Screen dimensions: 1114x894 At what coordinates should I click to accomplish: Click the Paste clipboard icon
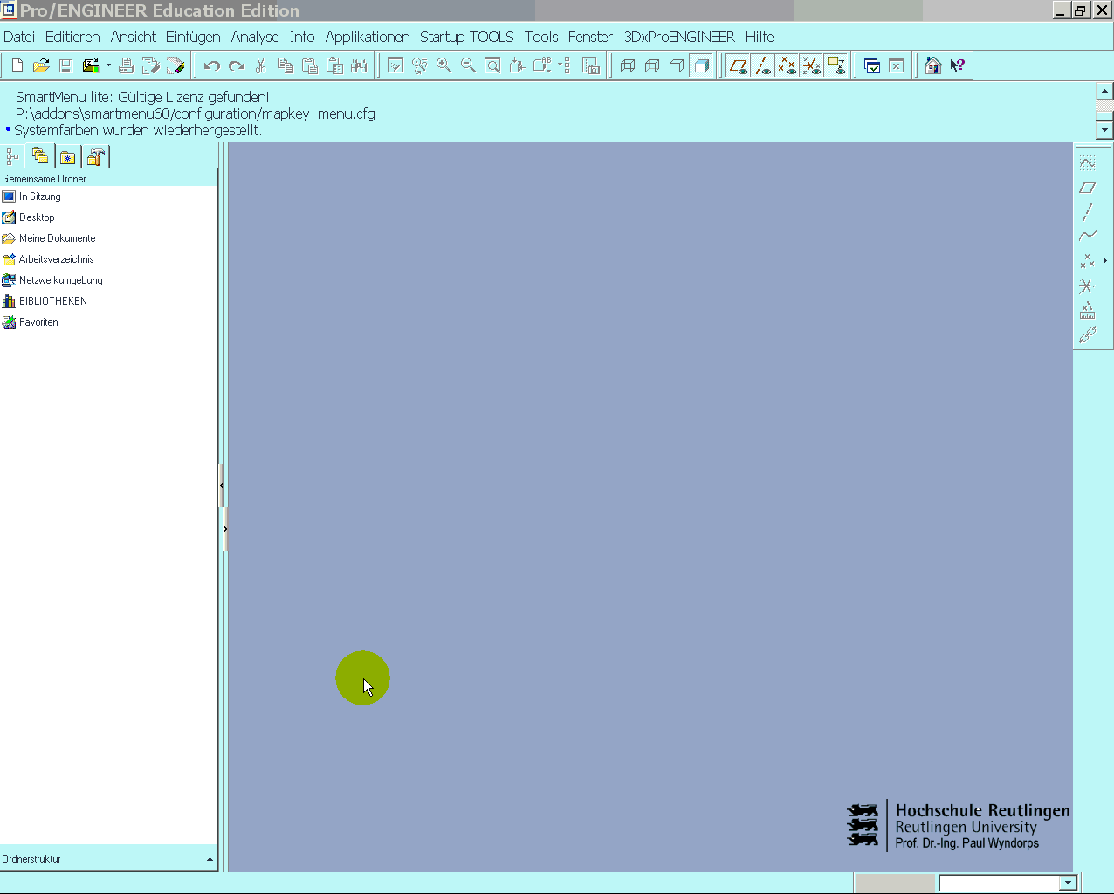pos(310,65)
